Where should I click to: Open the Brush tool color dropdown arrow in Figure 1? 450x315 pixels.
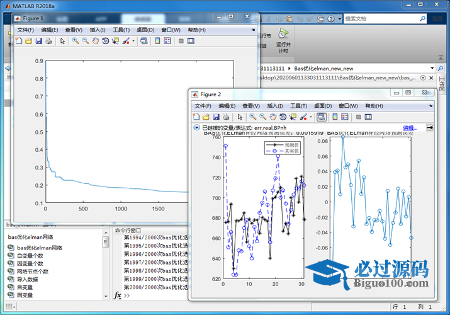pyautogui.click(x=133, y=41)
